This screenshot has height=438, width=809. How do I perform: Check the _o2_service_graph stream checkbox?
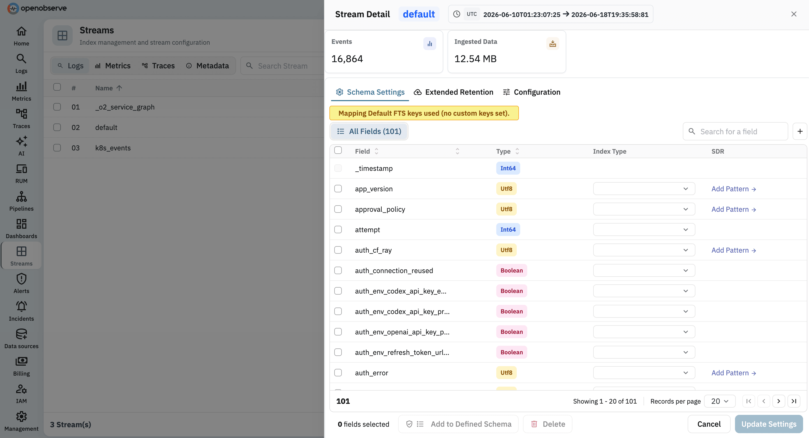(x=57, y=107)
